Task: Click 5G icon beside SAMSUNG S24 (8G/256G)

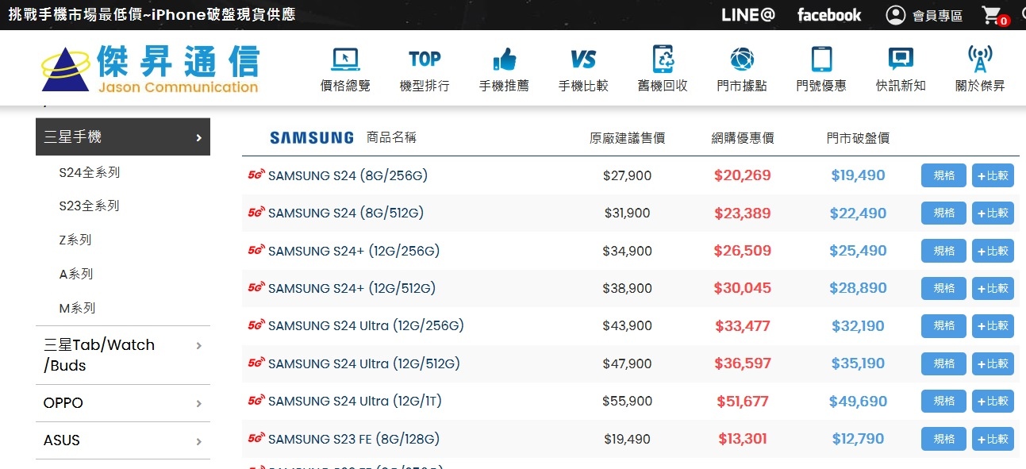Action: click(x=256, y=175)
